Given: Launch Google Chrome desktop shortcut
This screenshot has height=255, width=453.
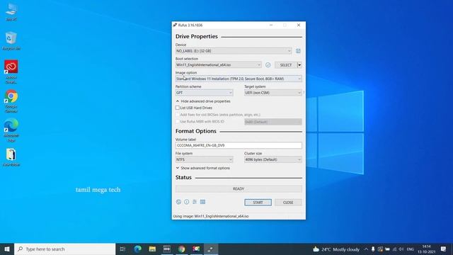Looking at the screenshot, I should (11, 101).
